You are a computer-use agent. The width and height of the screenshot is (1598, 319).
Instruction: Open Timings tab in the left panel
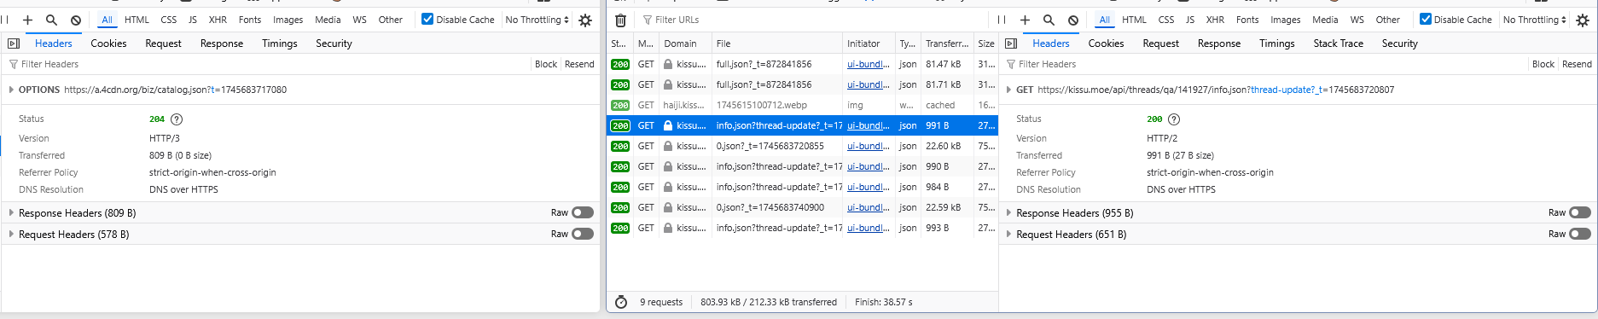[280, 43]
